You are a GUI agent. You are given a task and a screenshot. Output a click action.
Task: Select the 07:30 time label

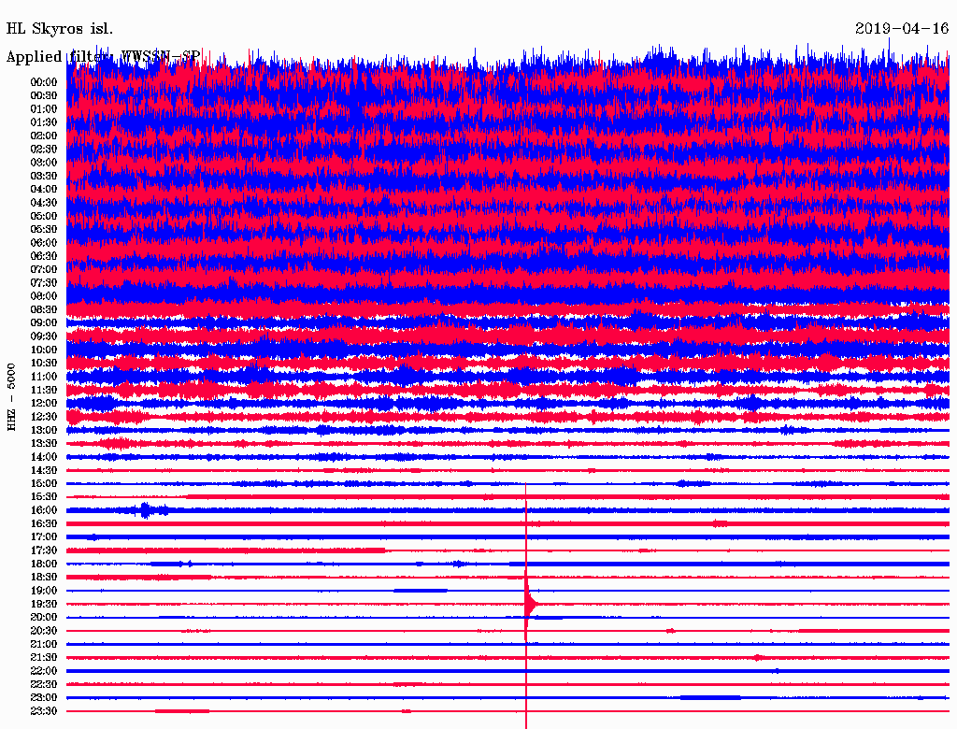point(44,283)
